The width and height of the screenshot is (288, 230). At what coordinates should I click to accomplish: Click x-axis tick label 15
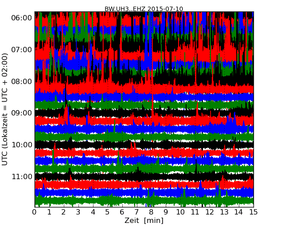tap(253, 212)
